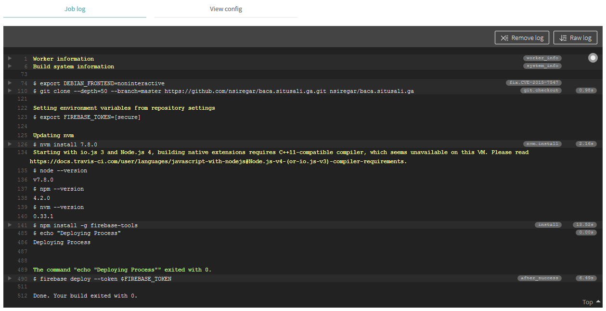Screen dimensions: 606x311
Task: Click the fix.CVE-2015-7547 tag
Action: click(x=534, y=83)
